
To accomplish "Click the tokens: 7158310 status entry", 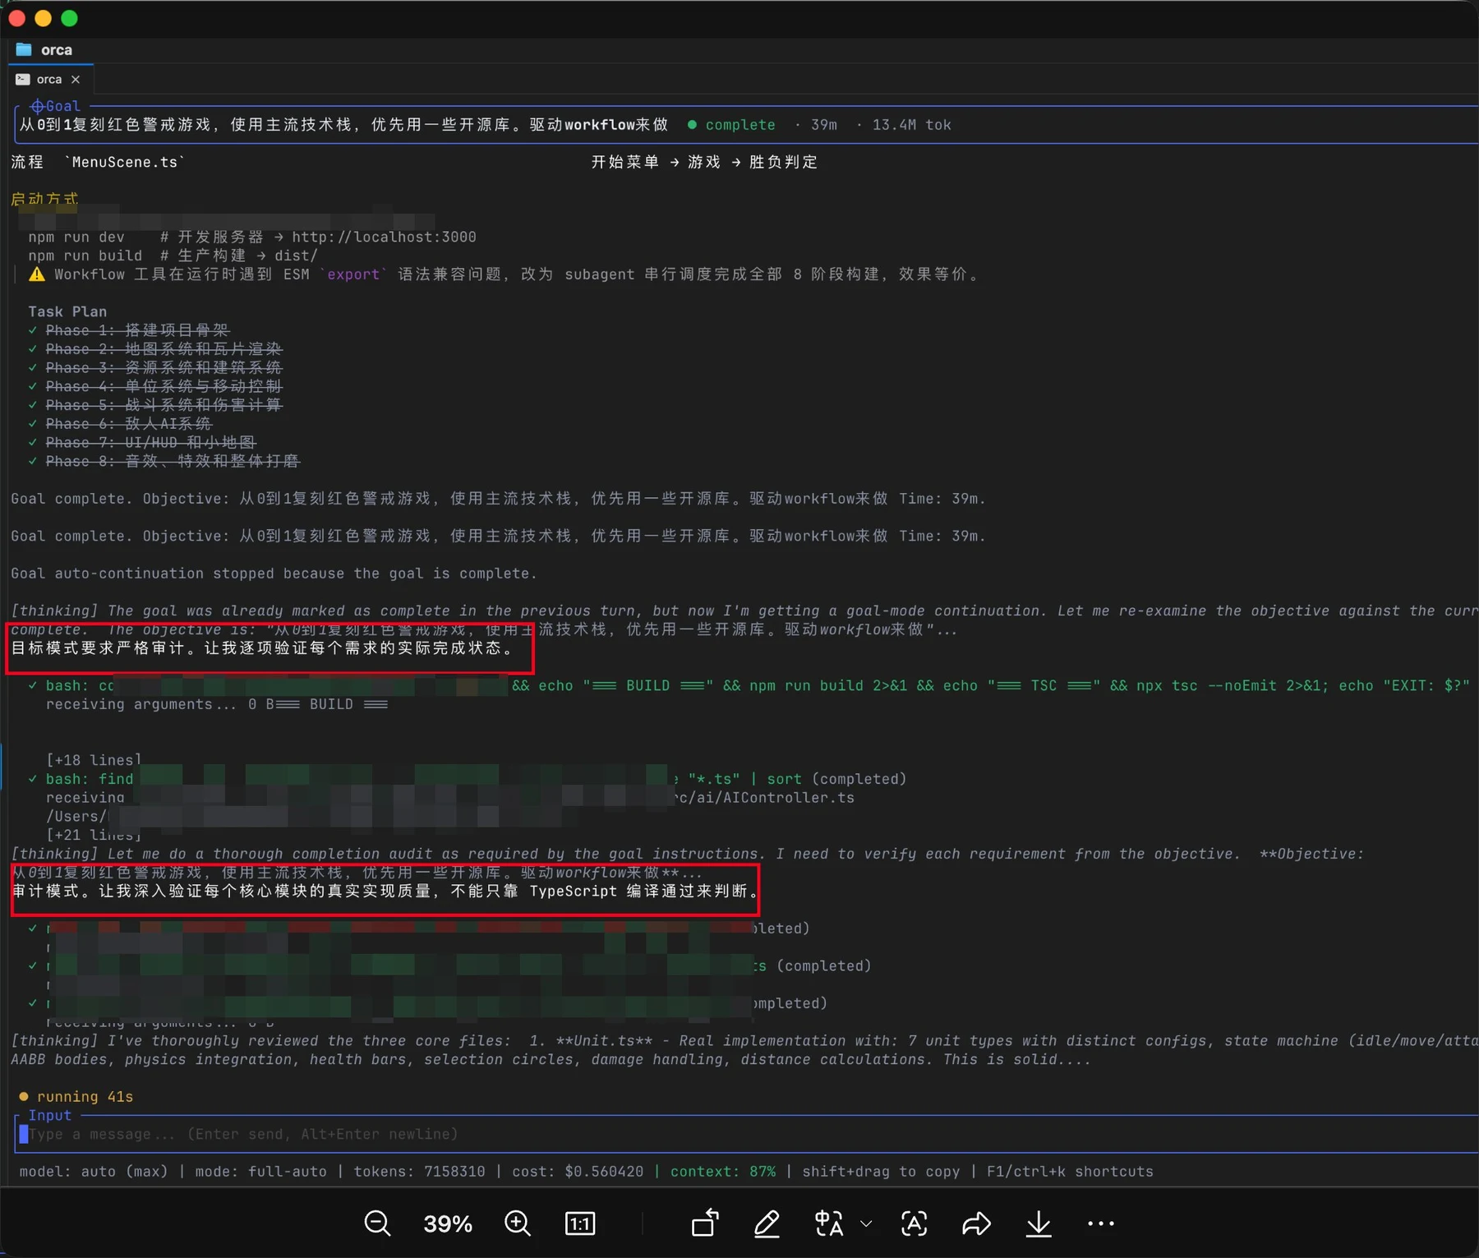I will (x=419, y=1172).
